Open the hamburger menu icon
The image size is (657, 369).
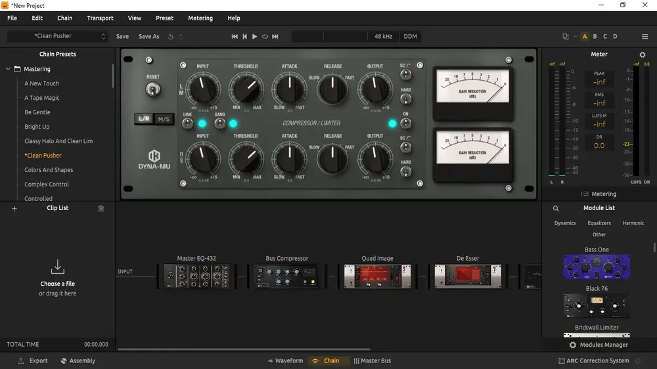645,36
